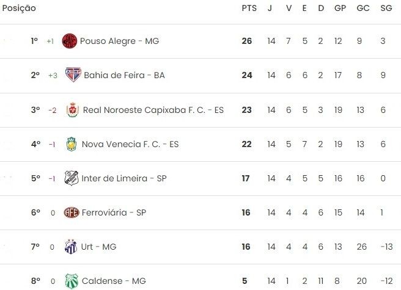This screenshot has width=401, height=290.
Task: Open Bahia de Feira - BA team link
Action: click(x=124, y=75)
